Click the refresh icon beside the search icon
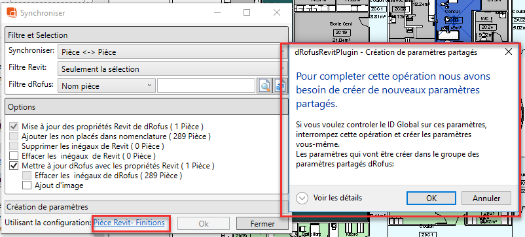525x237 pixels. [281, 86]
